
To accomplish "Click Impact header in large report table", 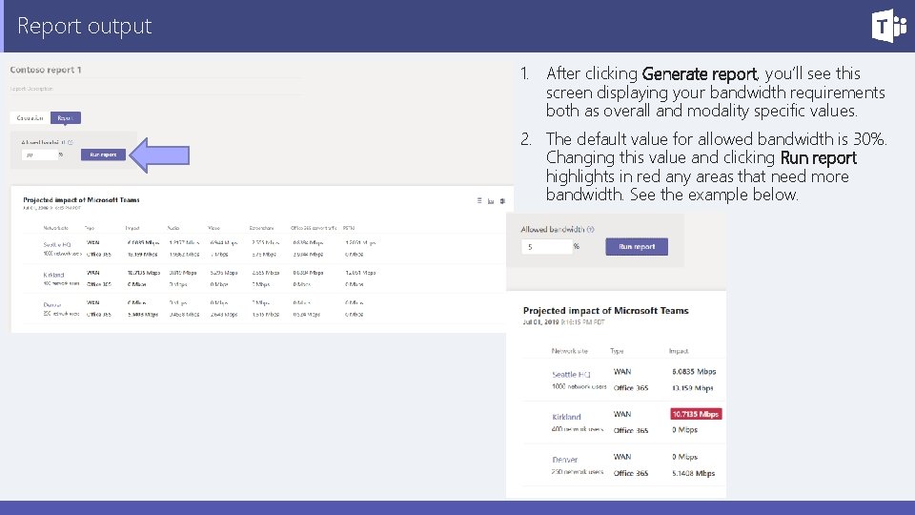I will [x=132, y=228].
